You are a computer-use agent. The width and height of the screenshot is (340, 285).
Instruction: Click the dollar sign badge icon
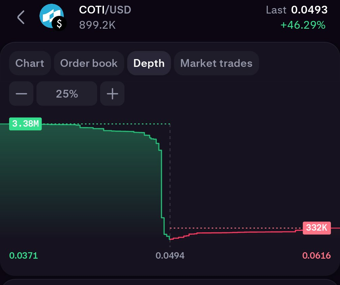[60, 24]
